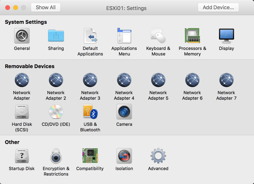Image resolution: width=254 pixels, height=184 pixels.
Task: Select the first Network Adapter icon
Action: click(22, 80)
